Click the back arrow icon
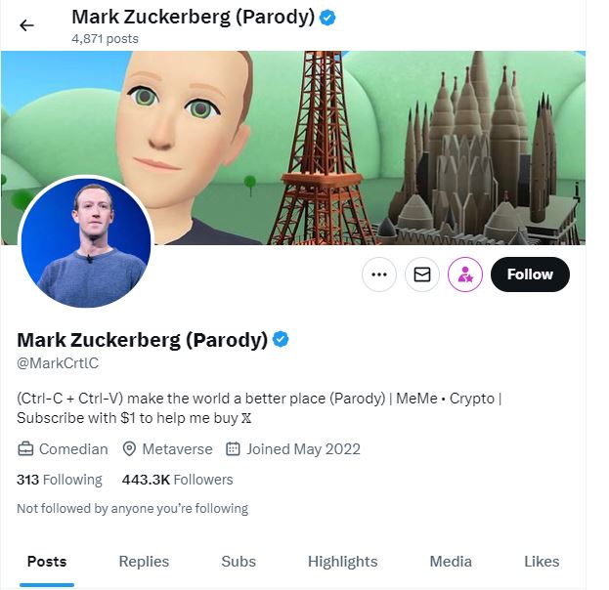The width and height of the screenshot is (609, 590). point(26,25)
